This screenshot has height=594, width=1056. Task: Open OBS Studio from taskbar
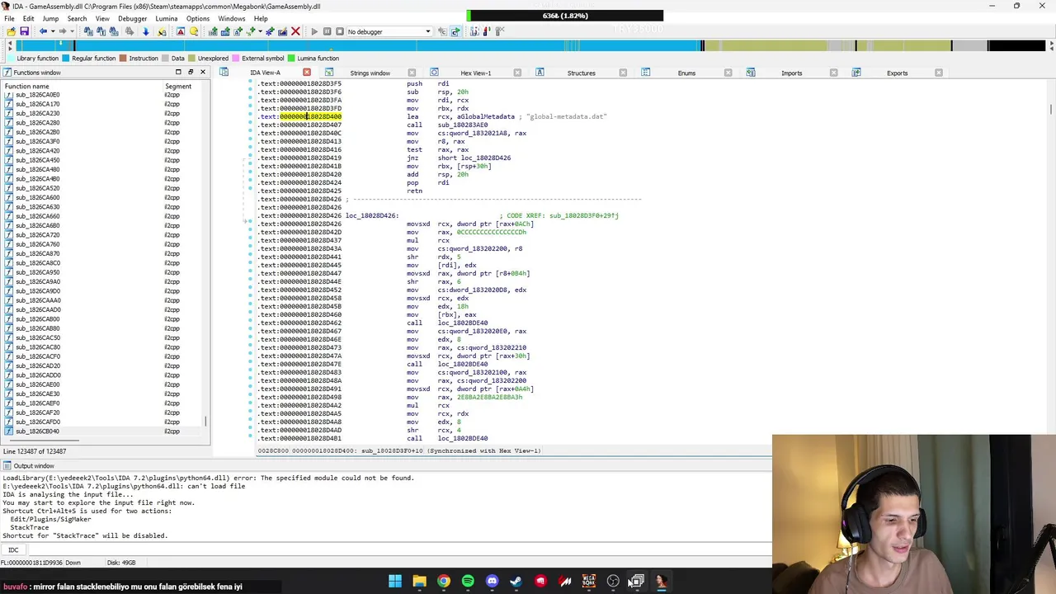[x=613, y=581]
